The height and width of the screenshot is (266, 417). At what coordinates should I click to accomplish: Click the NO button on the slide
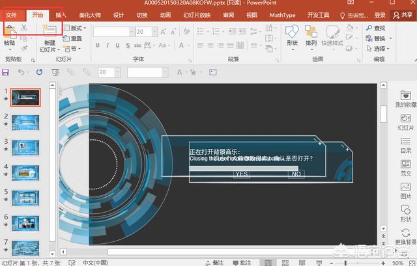pos(296,174)
